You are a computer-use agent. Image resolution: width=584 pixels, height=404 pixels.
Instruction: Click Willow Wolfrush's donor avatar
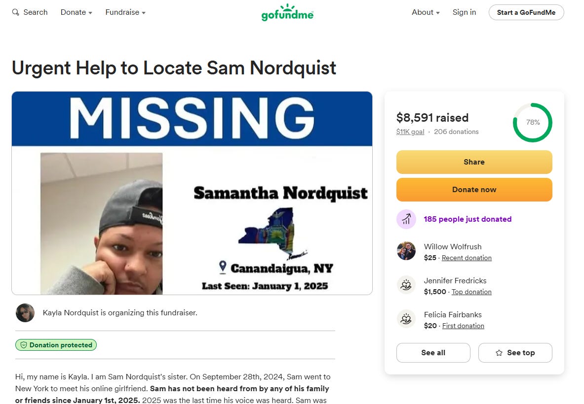coord(406,250)
